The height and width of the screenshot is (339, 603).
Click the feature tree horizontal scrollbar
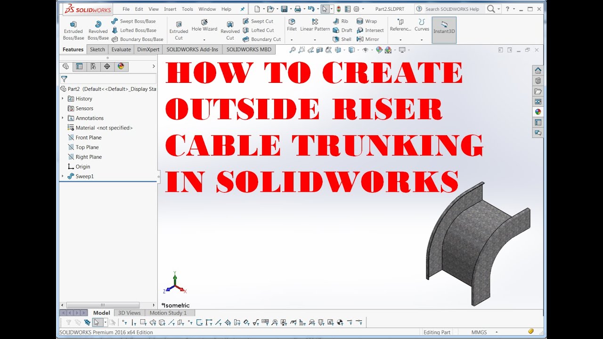pyautogui.click(x=103, y=305)
